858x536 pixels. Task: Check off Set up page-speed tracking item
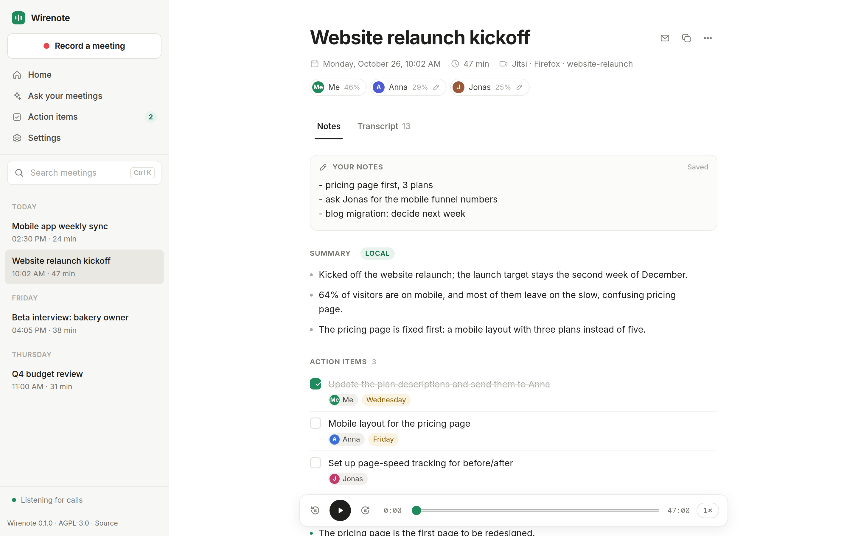[x=315, y=463]
